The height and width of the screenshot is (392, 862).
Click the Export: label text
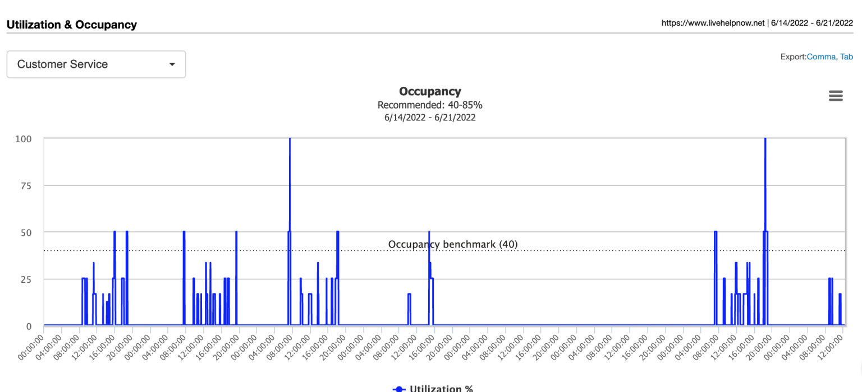[x=793, y=57]
